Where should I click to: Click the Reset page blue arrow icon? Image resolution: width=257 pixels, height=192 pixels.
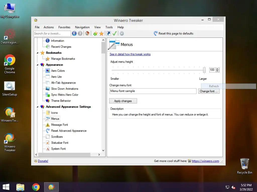(x=156, y=33)
